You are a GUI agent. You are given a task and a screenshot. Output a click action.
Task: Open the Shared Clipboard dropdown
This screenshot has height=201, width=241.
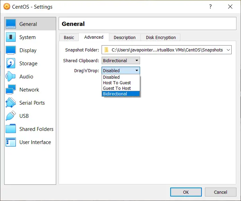(x=121, y=61)
